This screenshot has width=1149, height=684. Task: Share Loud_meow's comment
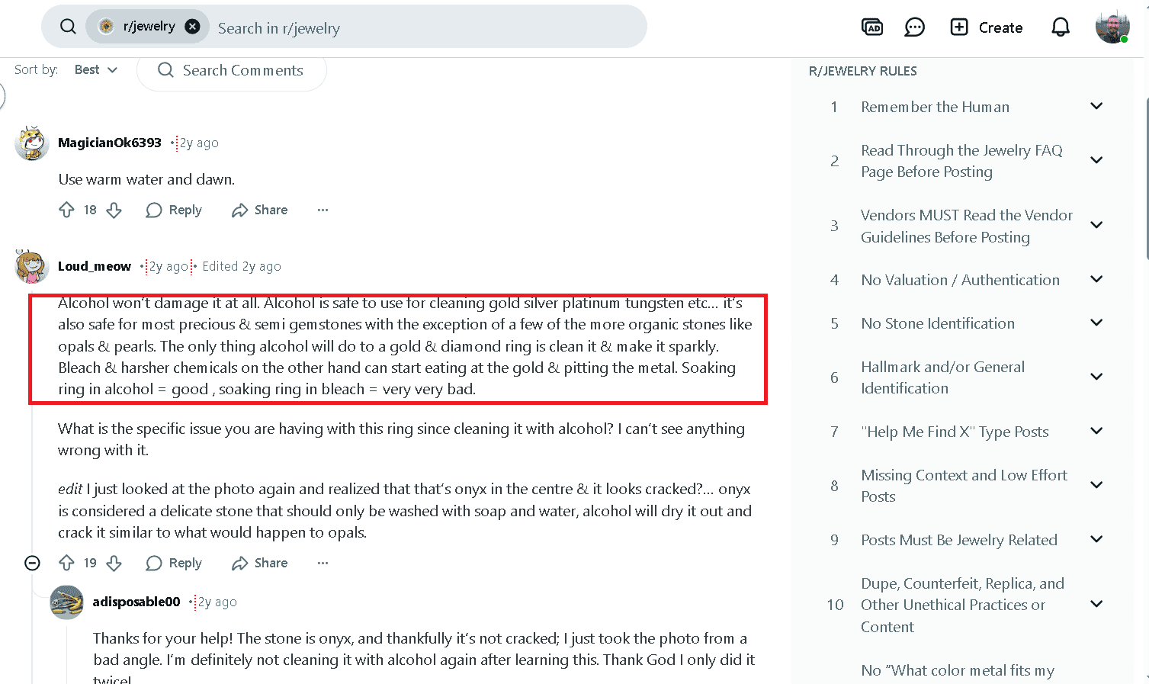(260, 563)
